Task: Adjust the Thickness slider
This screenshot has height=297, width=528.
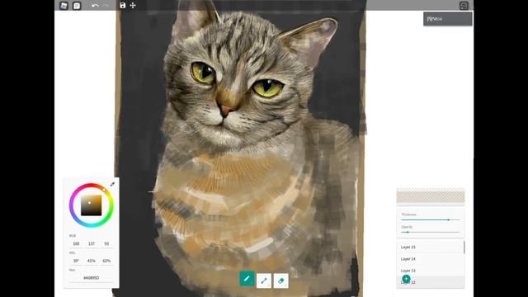Action: [431, 219]
